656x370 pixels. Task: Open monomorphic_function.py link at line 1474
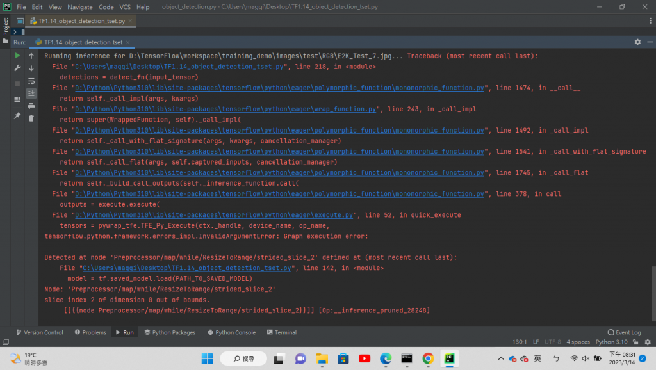[x=279, y=88]
